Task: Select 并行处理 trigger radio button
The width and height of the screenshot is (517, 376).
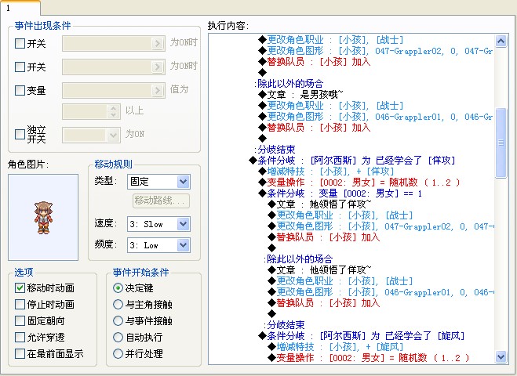Action: pyautogui.click(x=118, y=353)
